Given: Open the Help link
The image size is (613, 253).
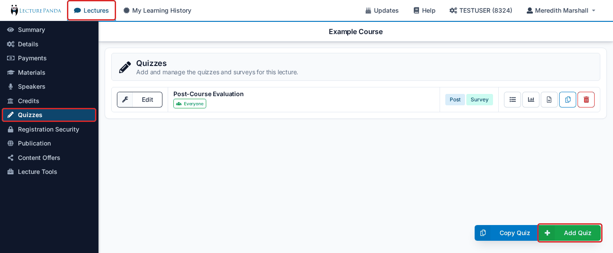Looking at the screenshot, I should (x=424, y=10).
